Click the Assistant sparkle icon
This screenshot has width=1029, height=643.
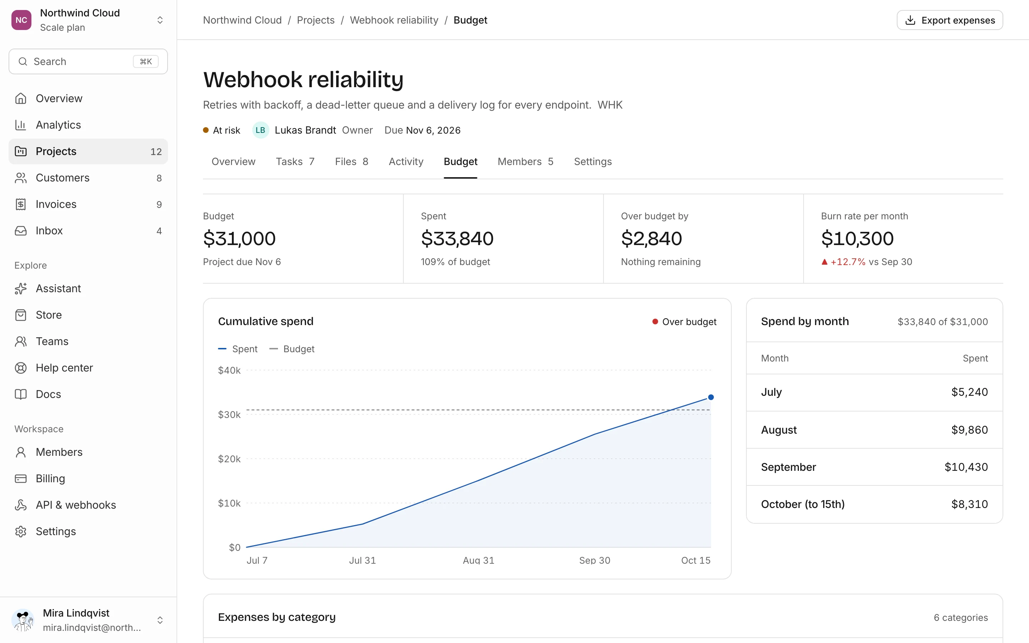[x=20, y=288]
